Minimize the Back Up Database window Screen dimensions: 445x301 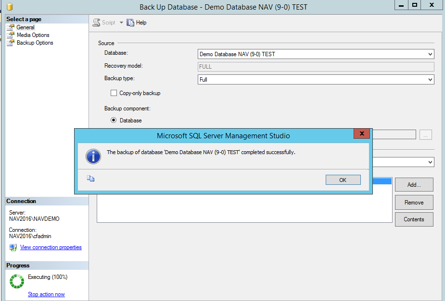401,5
